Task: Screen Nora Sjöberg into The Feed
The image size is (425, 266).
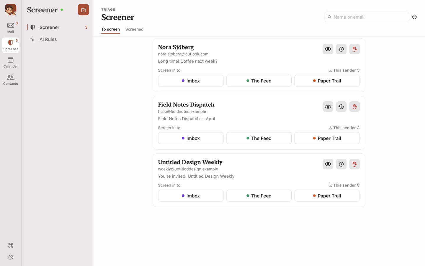Action: click(259, 81)
